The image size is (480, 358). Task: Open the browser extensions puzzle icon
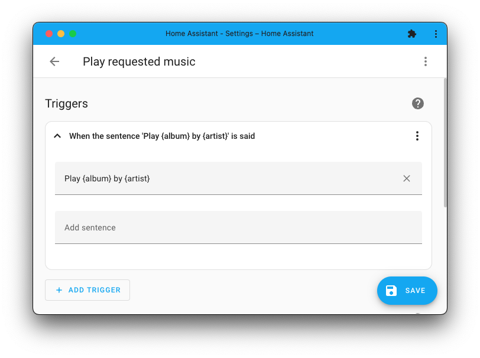(x=412, y=34)
